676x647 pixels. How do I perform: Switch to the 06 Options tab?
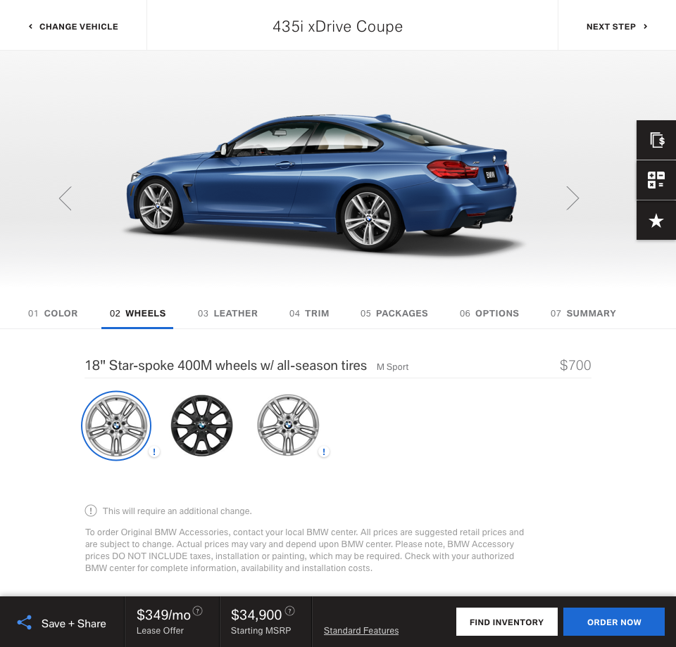(x=489, y=314)
